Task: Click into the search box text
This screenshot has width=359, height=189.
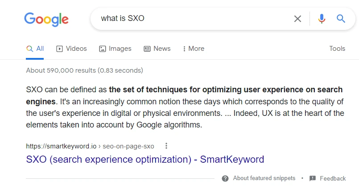Action: pyautogui.click(x=123, y=18)
